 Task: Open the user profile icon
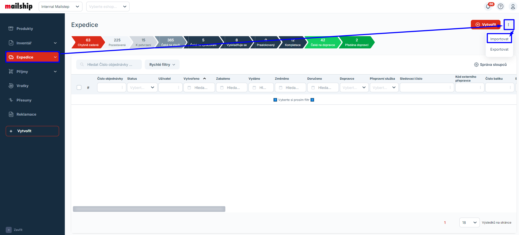(x=513, y=7)
